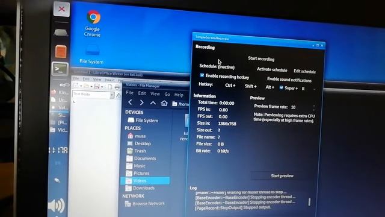The height and width of the screenshot is (217, 385).
Task: Switch to the 'Si...' window in the panel
Action: (60, 115)
